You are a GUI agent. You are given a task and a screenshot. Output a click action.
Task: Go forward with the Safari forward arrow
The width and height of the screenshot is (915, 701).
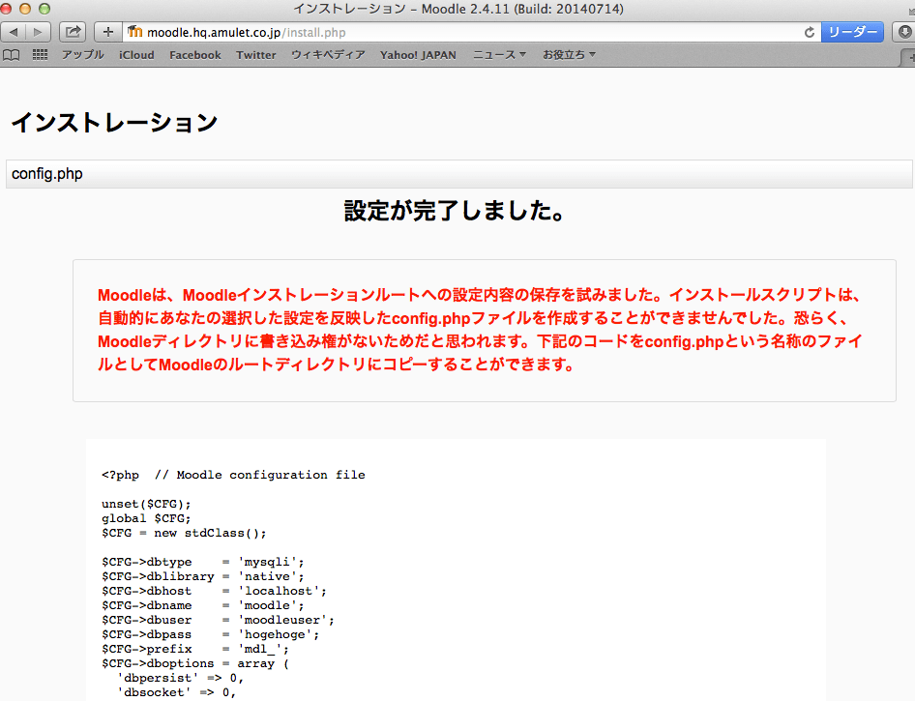tap(38, 32)
